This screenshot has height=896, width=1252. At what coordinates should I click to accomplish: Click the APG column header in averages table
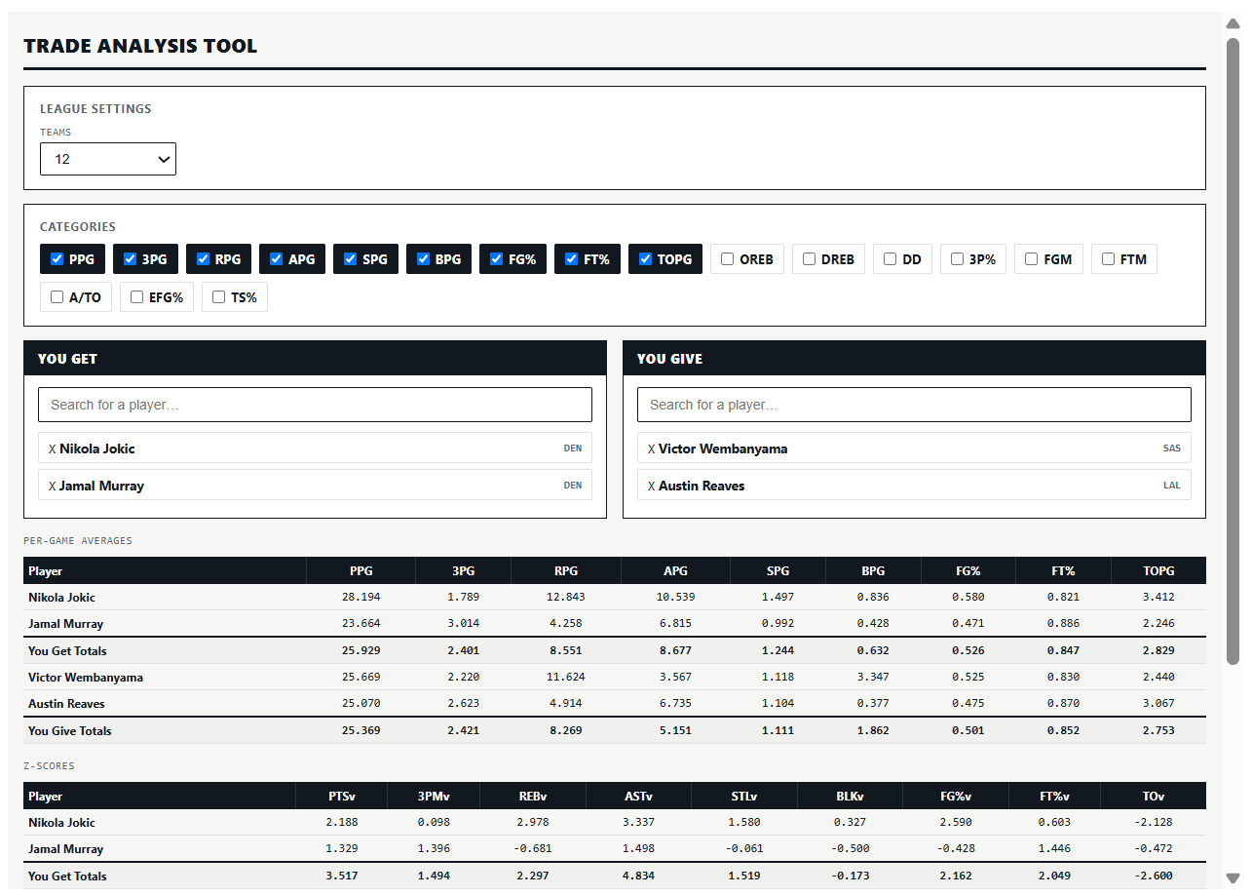(675, 571)
